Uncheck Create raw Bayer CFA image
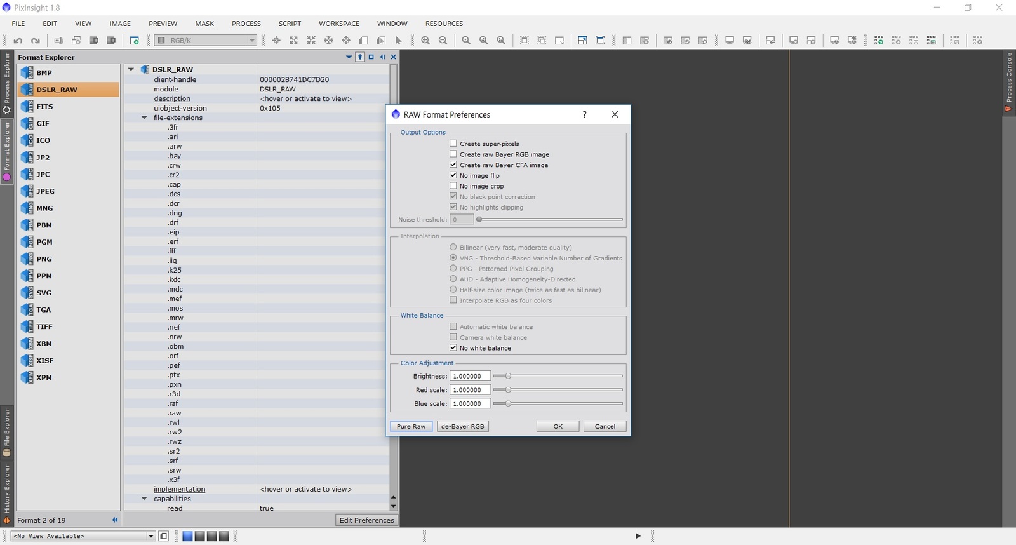Image resolution: width=1016 pixels, height=545 pixels. coord(453,165)
